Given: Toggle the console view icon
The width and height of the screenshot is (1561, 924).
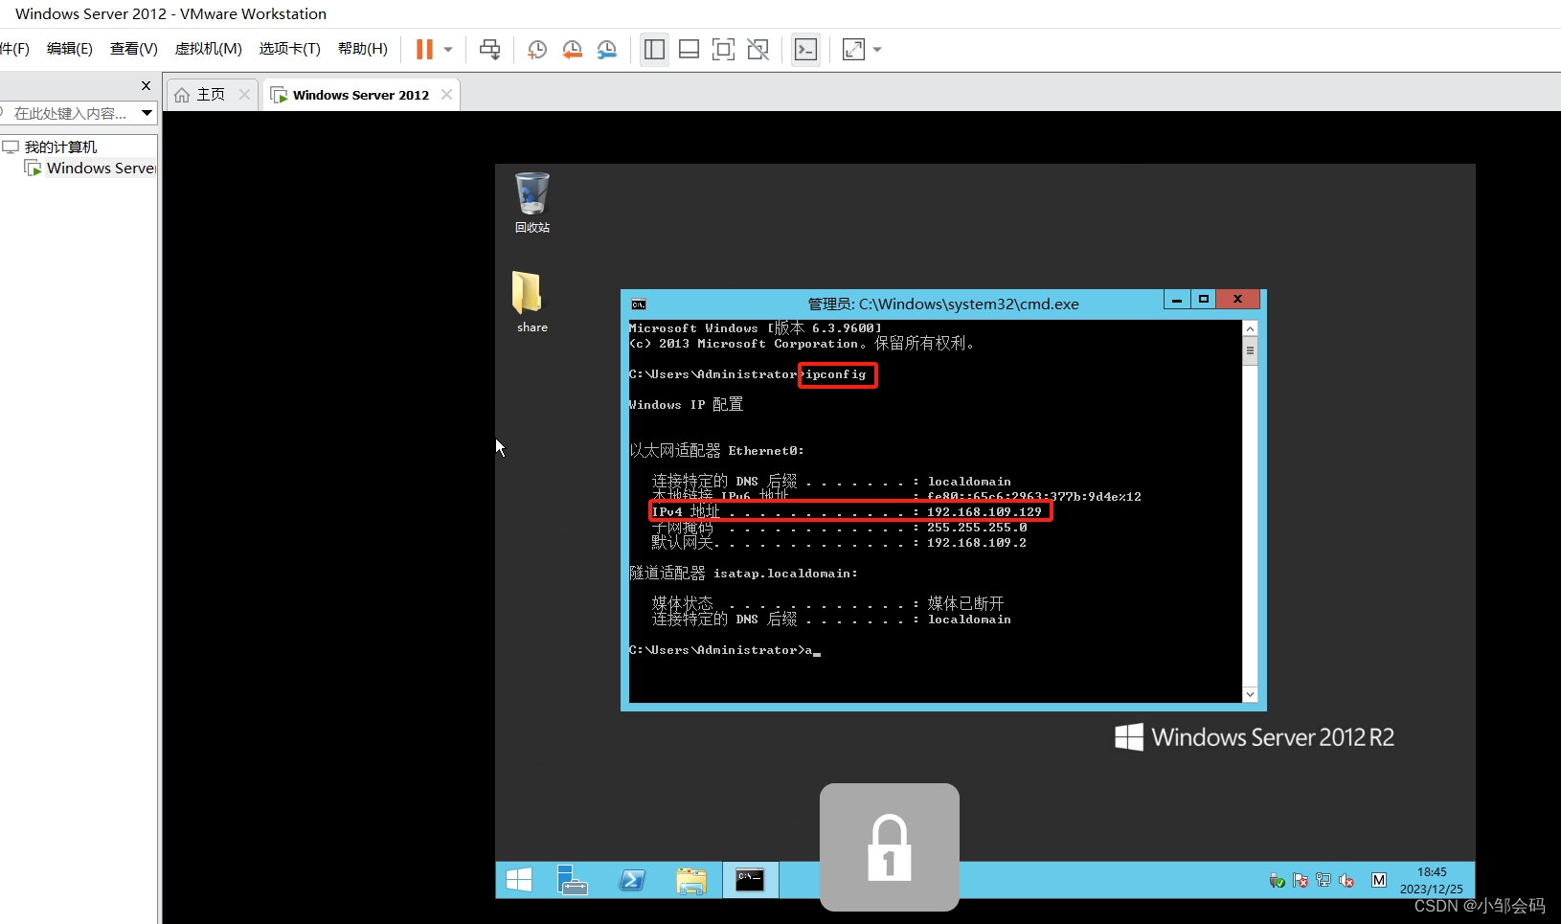Looking at the screenshot, I should pos(806,50).
